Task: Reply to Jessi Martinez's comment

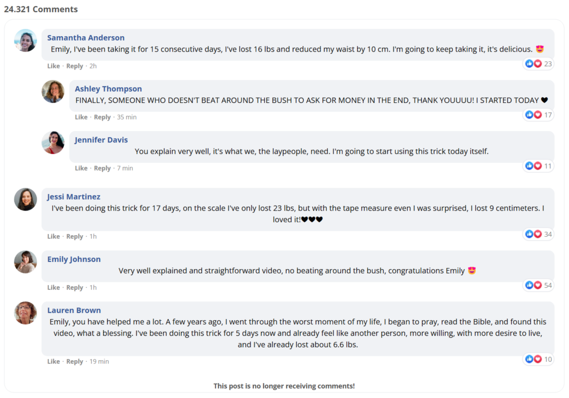Action: [x=75, y=236]
